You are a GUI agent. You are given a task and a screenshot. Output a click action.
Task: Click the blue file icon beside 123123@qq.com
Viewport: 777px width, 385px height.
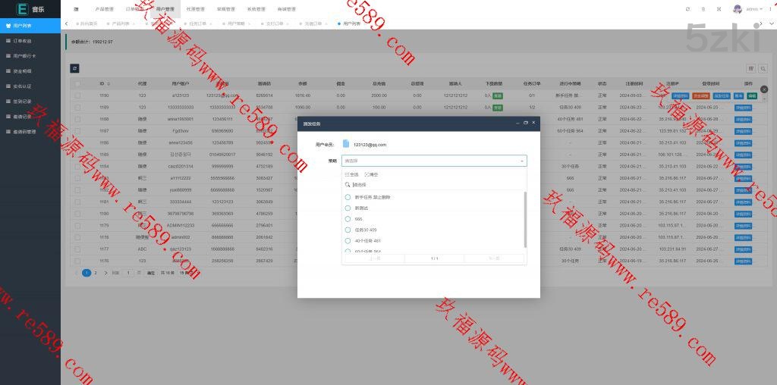click(x=346, y=143)
